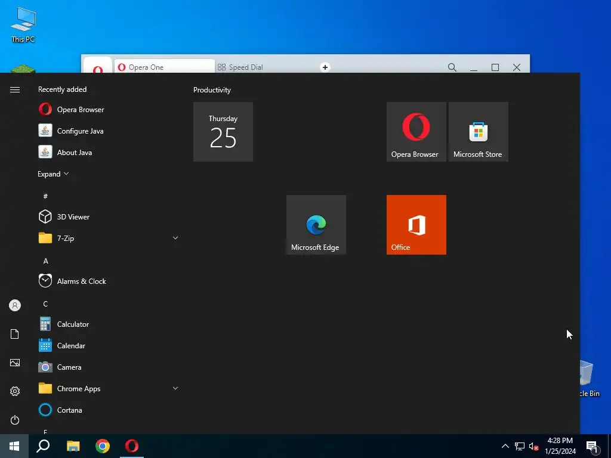Show hidden system tray icons
Image resolution: width=611 pixels, height=458 pixels.
coord(505,446)
